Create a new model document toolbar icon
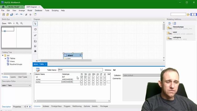Screen dimensions: 197x111 [x=3, y=14]
